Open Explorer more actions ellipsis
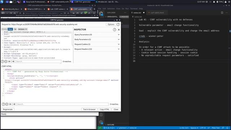The height and width of the screenshot is (130, 231). point(125,13)
